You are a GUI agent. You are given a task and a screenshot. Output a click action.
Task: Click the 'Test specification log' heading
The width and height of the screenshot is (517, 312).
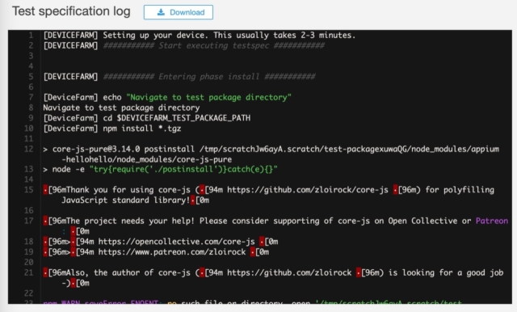71,11
